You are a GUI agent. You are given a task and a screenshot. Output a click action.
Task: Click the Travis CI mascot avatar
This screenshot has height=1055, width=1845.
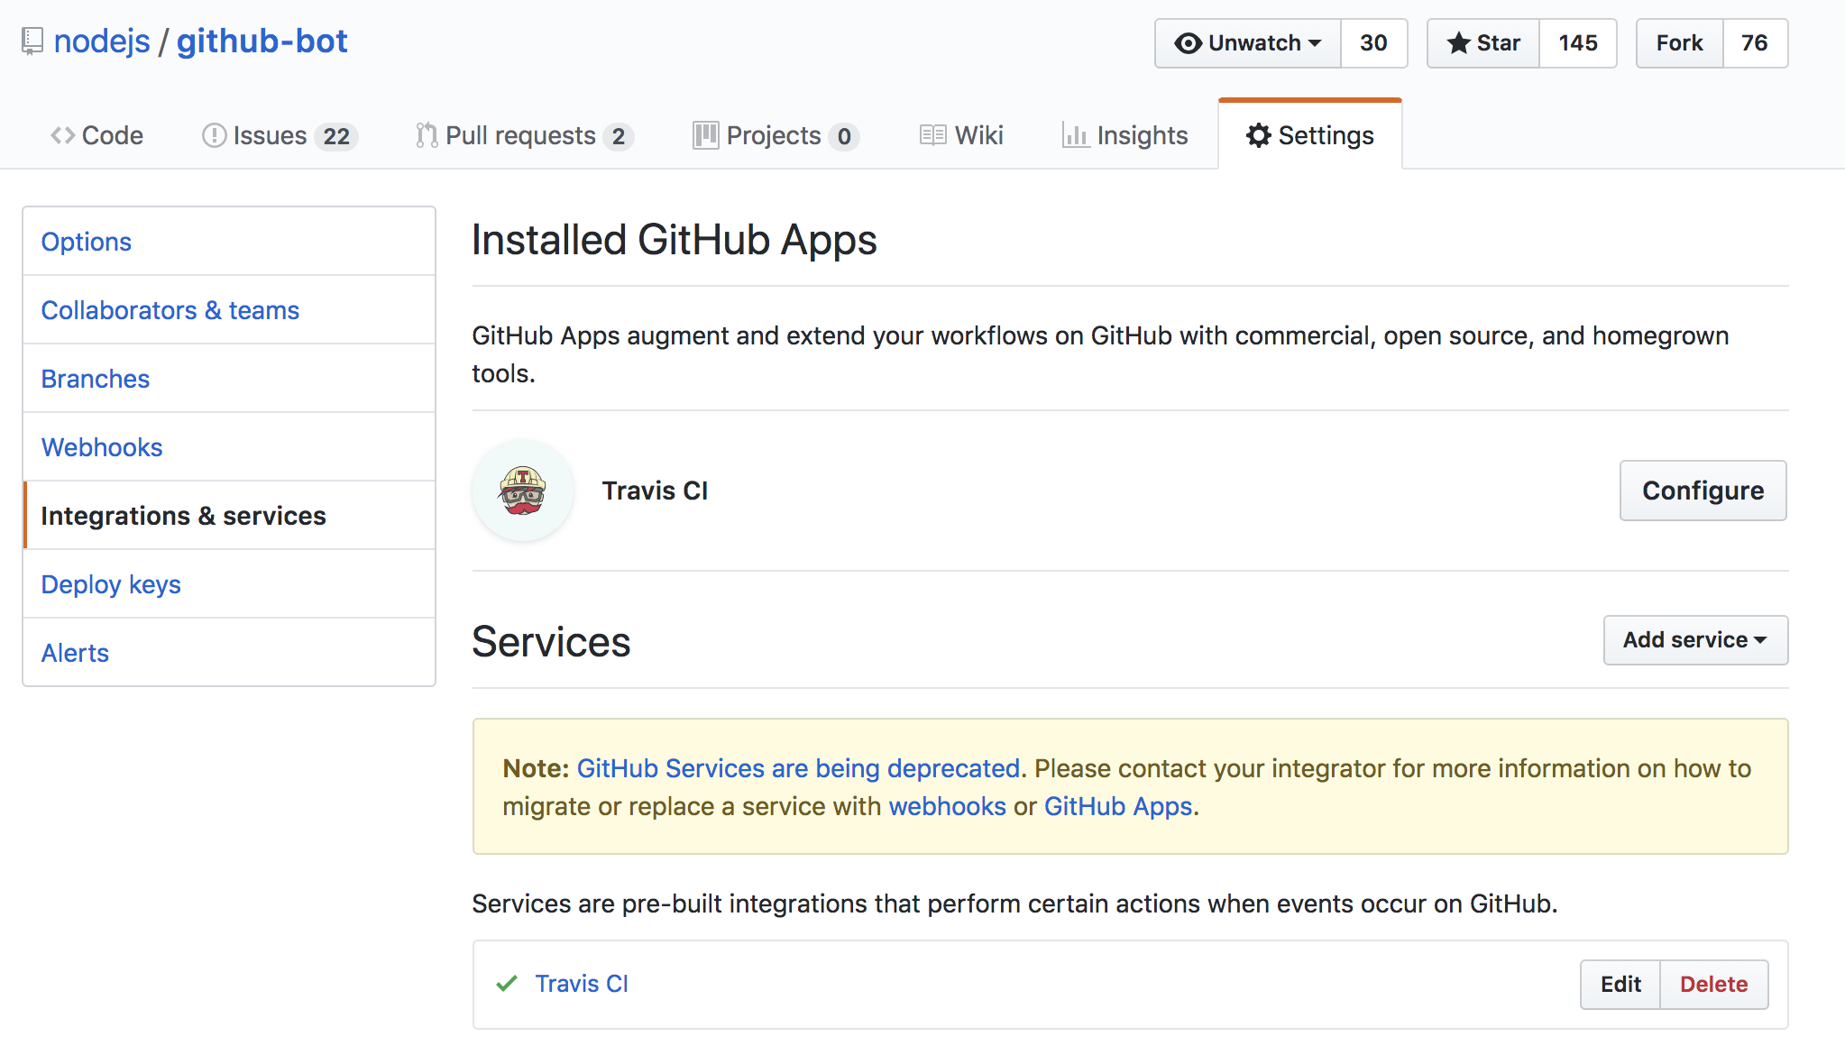click(523, 491)
